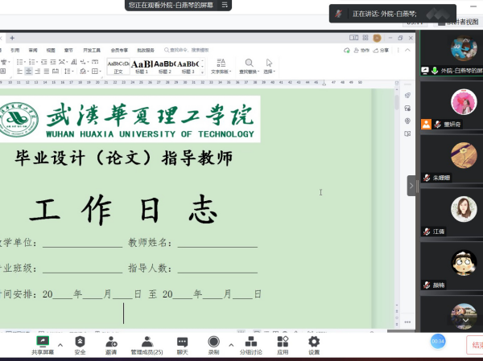The height and width of the screenshot is (361, 483).
Task: Open the 引用 ribbon tab
Action: pyautogui.click(x=15, y=50)
